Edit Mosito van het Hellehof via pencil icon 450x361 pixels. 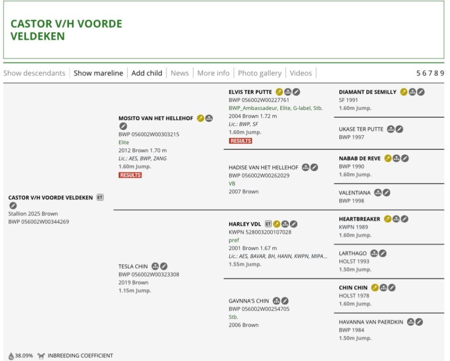click(x=123, y=126)
